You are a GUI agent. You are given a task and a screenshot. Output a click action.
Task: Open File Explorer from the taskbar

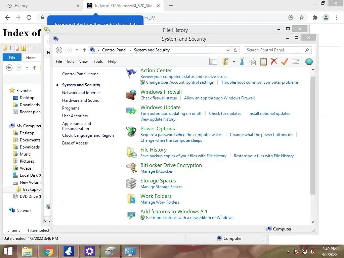coord(27,251)
